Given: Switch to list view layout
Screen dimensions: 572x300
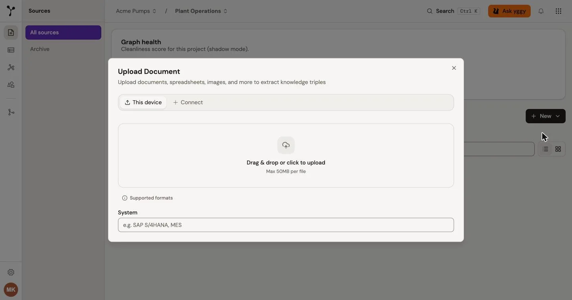Looking at the screenshot, I should tap(545, 149).
